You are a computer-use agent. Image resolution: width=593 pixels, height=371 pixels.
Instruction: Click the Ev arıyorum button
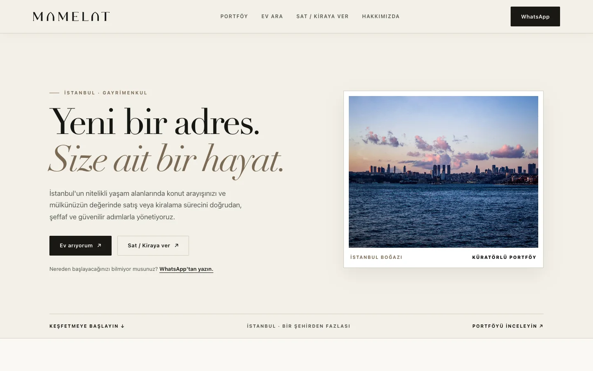(x=80, y=246)
